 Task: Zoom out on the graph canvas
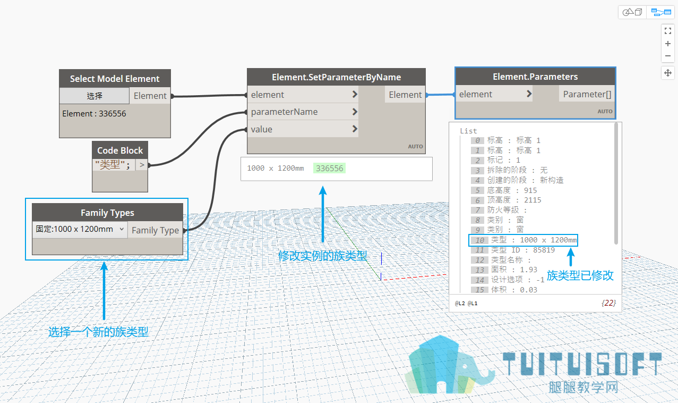click(x=668, y=56)
